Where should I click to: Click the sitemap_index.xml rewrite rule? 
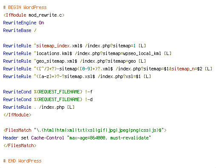pyautogui.click(x=74, y=46)
